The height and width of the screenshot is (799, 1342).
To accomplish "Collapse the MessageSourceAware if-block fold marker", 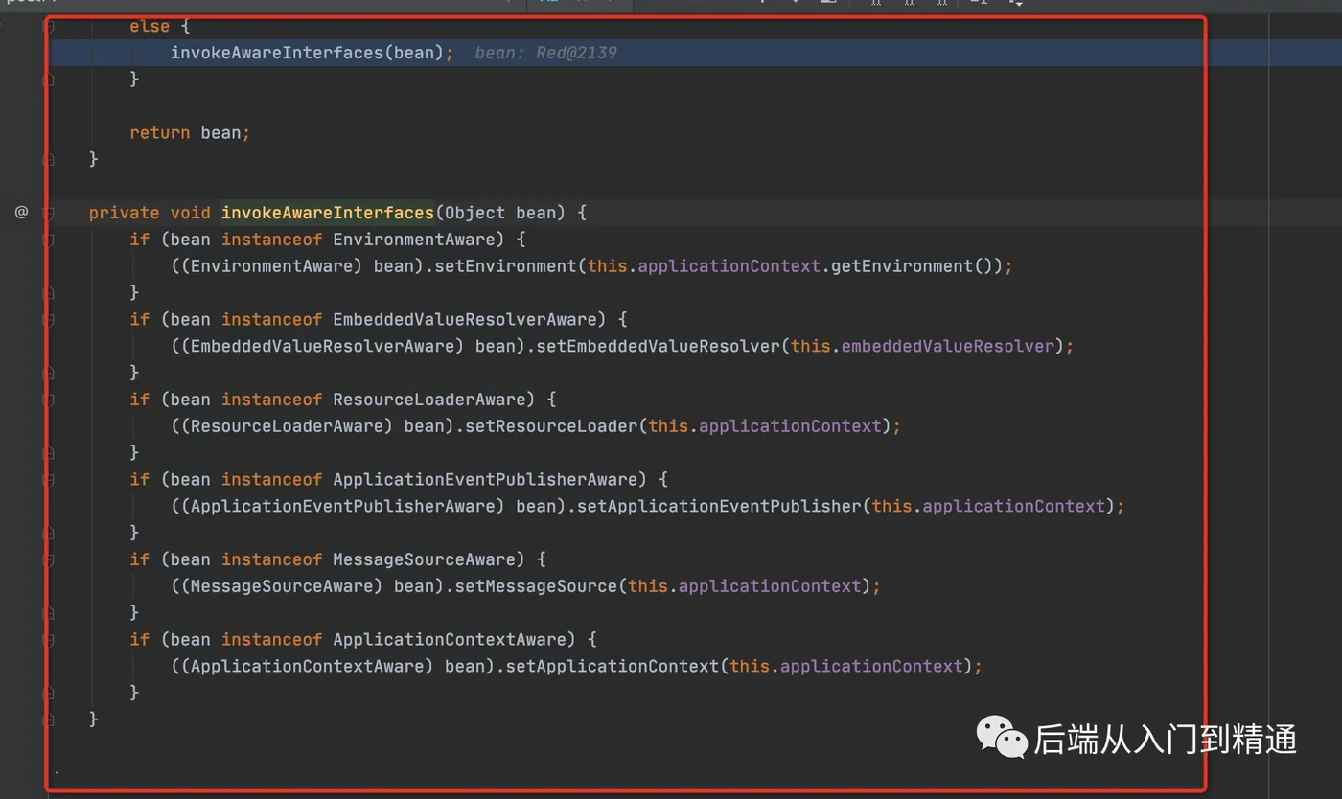I will (49, 559).
